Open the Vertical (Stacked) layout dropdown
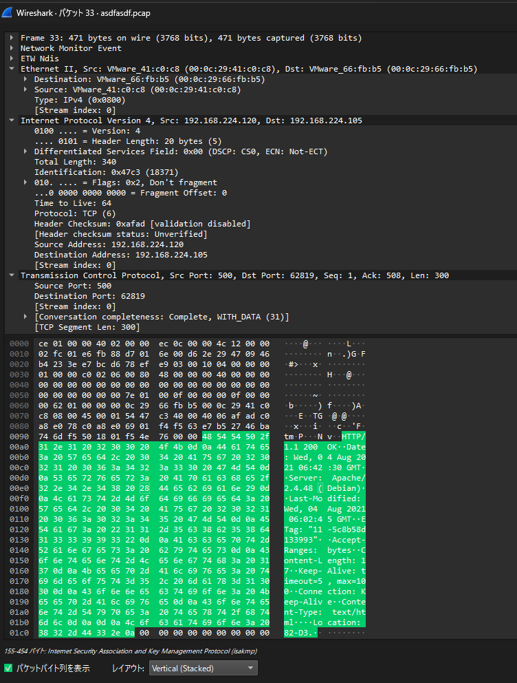517x683 pixels. [x=203, y=668]
